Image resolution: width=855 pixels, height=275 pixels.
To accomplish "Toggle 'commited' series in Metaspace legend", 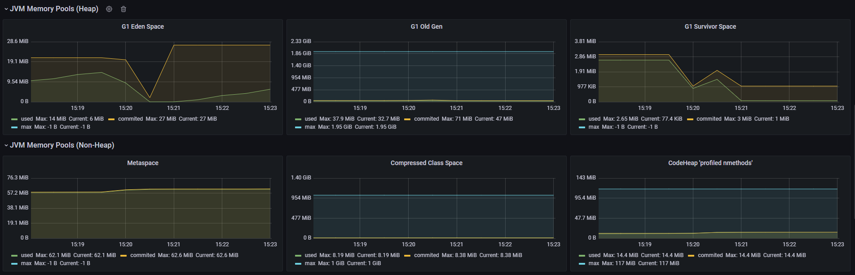I will click(143, 255).
